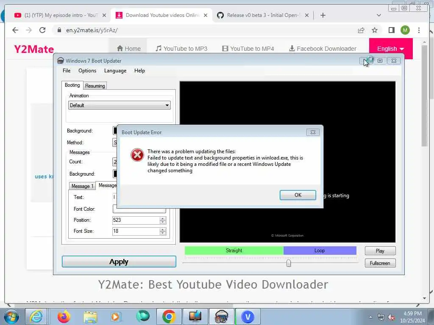This screenshot has width=434, height=325.
Task: Expand the Animation Default dropdown
Action: 119,105
